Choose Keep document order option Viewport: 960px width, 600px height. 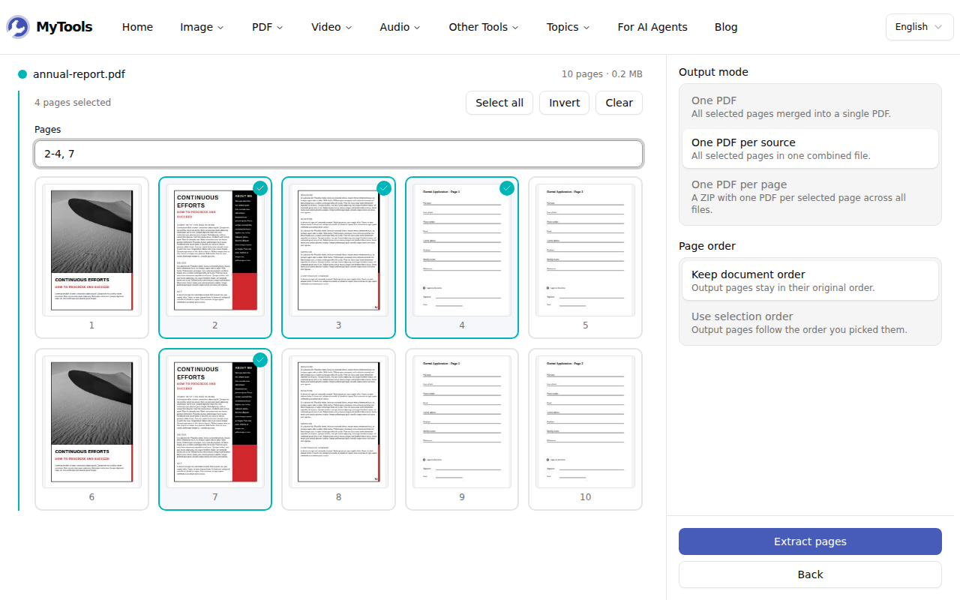(810, 280)
